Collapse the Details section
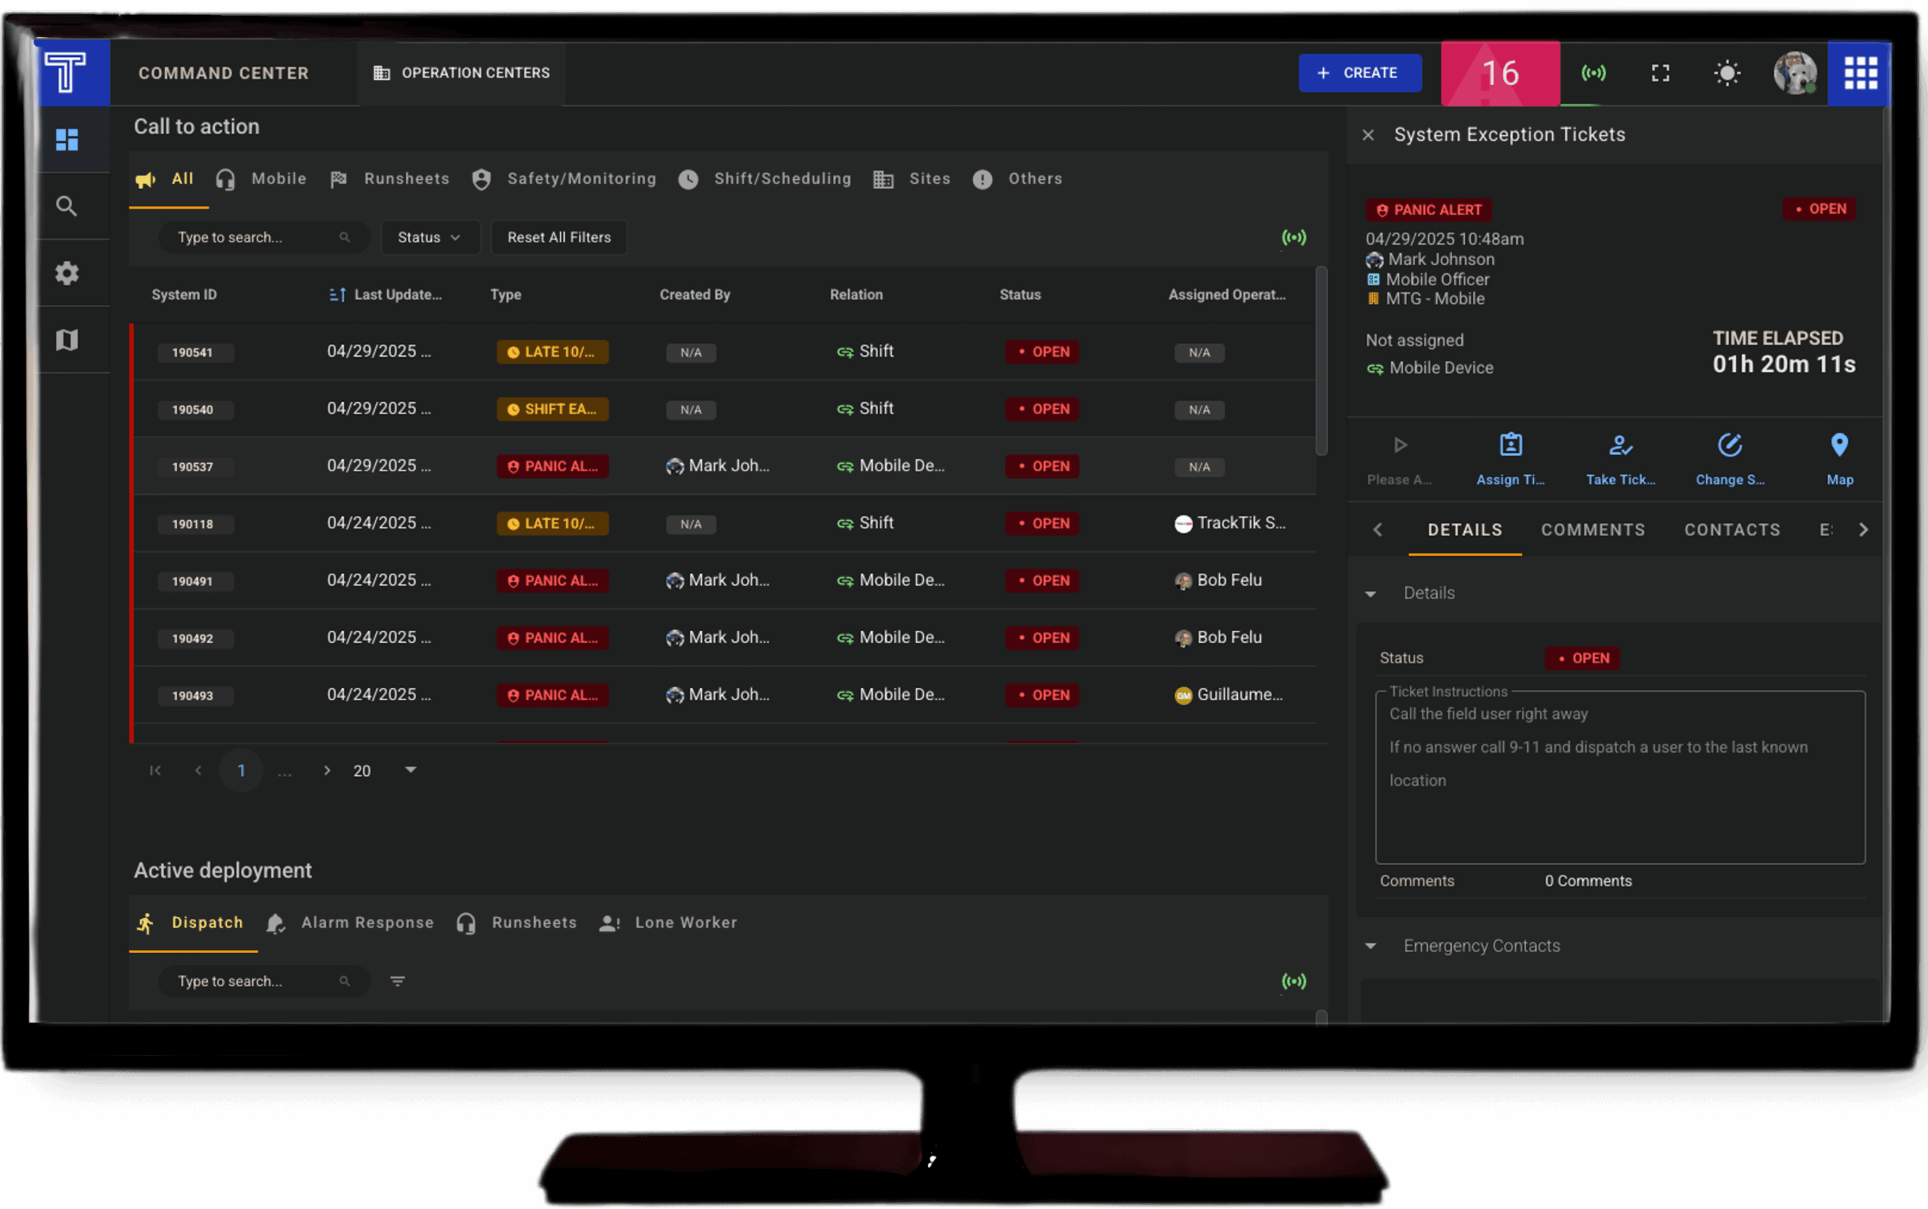This screenshot has width=1928, height=1209. (1371, 593)
